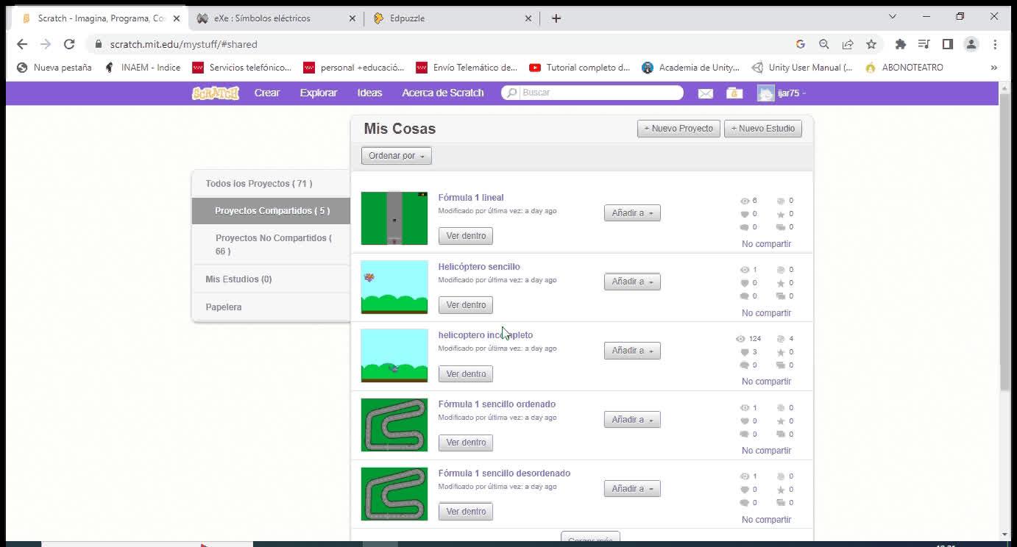Bookmark this page with the star icon
This screenshot has height=547, width=1017.
coord(871,44)
